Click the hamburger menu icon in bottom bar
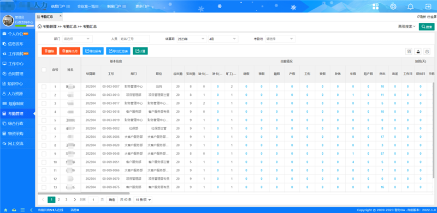The height and width of the screenshot is (213, 437). pos(23,210)
